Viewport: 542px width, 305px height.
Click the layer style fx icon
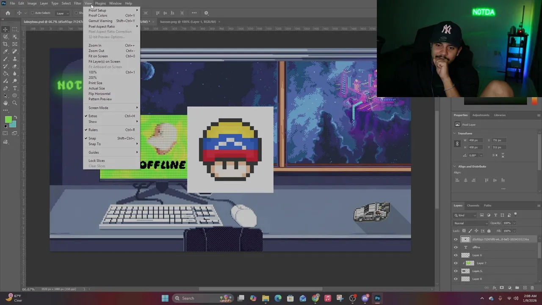(494, 288)
